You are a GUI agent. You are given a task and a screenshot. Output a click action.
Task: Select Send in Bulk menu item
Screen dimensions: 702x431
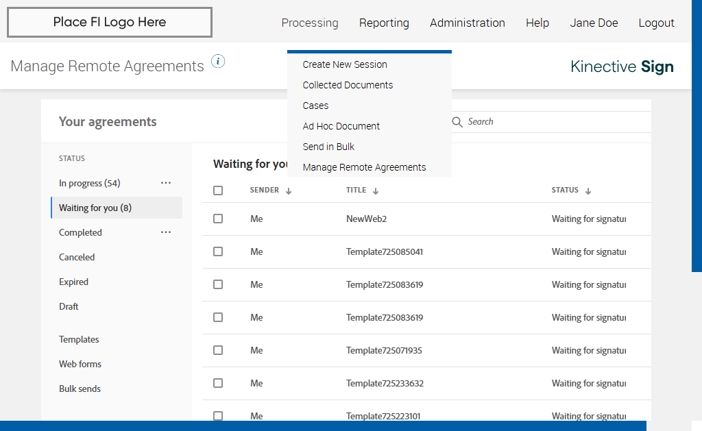[328, 147]
